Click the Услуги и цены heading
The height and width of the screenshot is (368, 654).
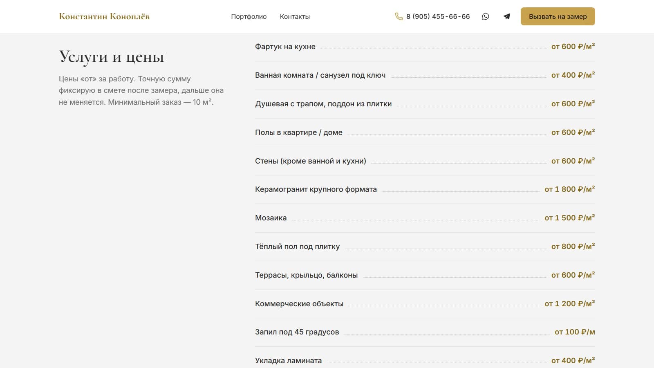(x=112, y=57)
